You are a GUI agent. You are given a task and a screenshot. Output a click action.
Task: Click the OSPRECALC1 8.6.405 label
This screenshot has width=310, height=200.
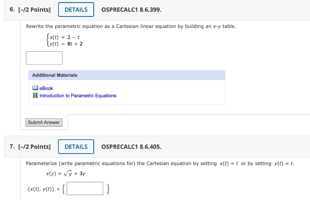131,146
